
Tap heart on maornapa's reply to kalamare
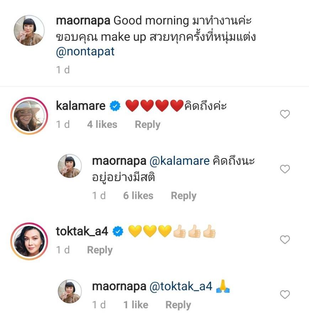285,169
